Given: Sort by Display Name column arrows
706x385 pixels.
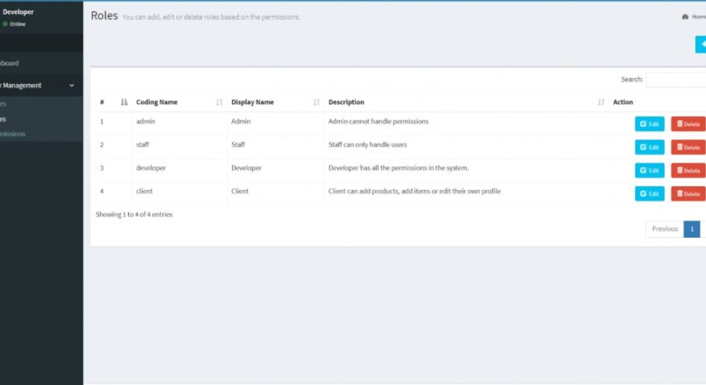Looking at the screenshot, I should pyautogui.click(x=316, y=102).
